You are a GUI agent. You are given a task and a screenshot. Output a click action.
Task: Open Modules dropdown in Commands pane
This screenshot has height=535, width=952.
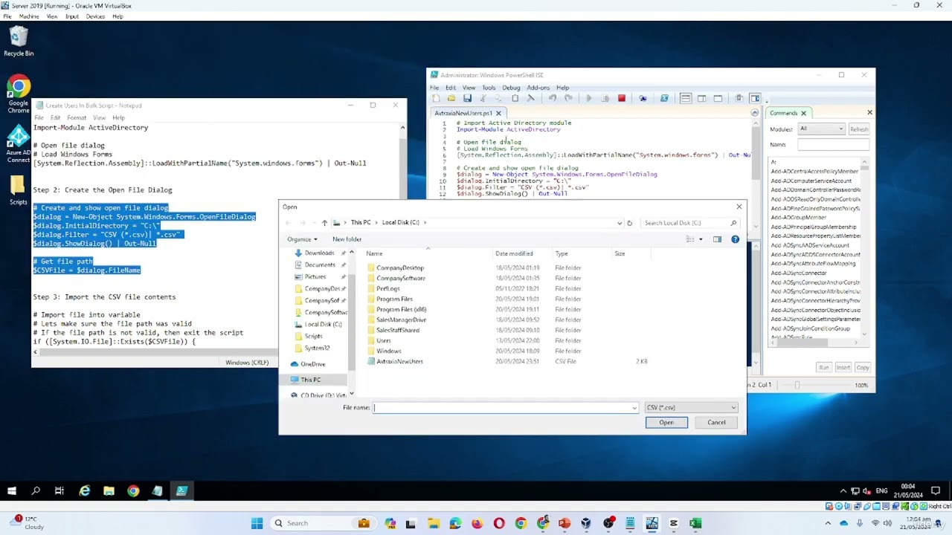[821, 129]
